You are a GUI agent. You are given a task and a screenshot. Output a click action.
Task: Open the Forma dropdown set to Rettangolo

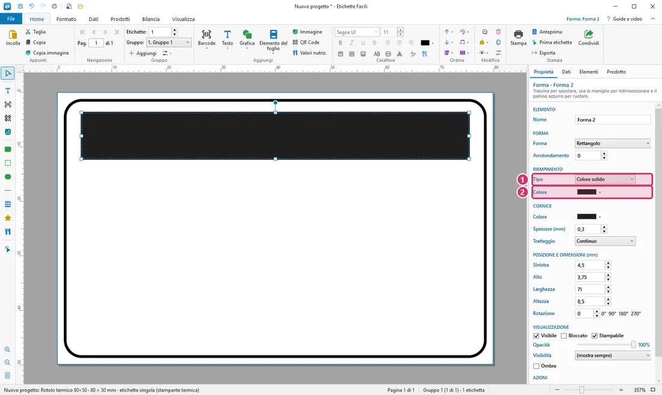[x=613, y=143]
